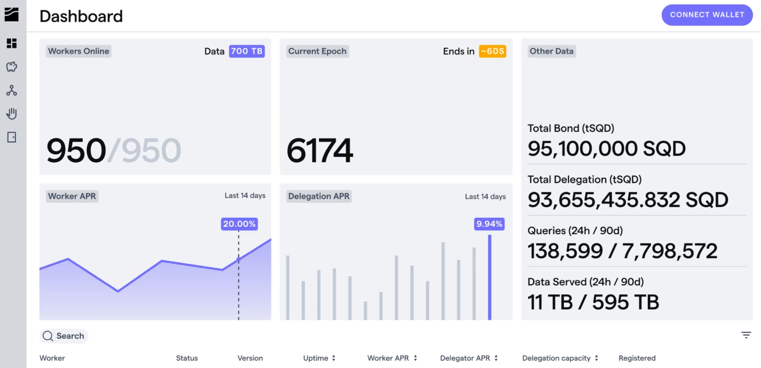The width and height of the screenshot is (761, 368).
Task: Click the ~60S epoch countdown badge
Action: click(x=492, y=51)
